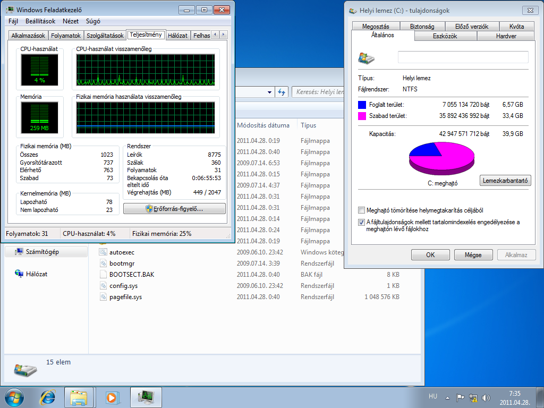Click the Lemezkarbantartó button
The image size is (544, 408).
click(x=505, y=181)
